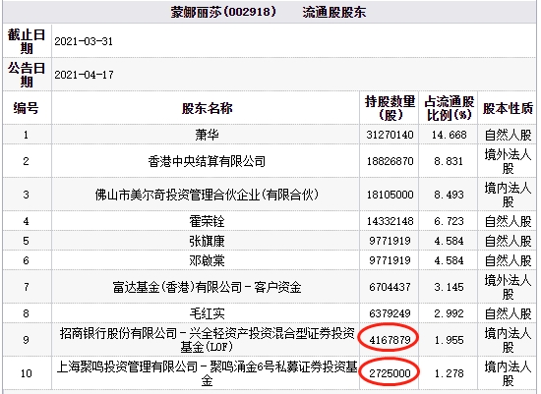Click row number 7
This screenshot has width=541, height=394.
tap(27, 287)
